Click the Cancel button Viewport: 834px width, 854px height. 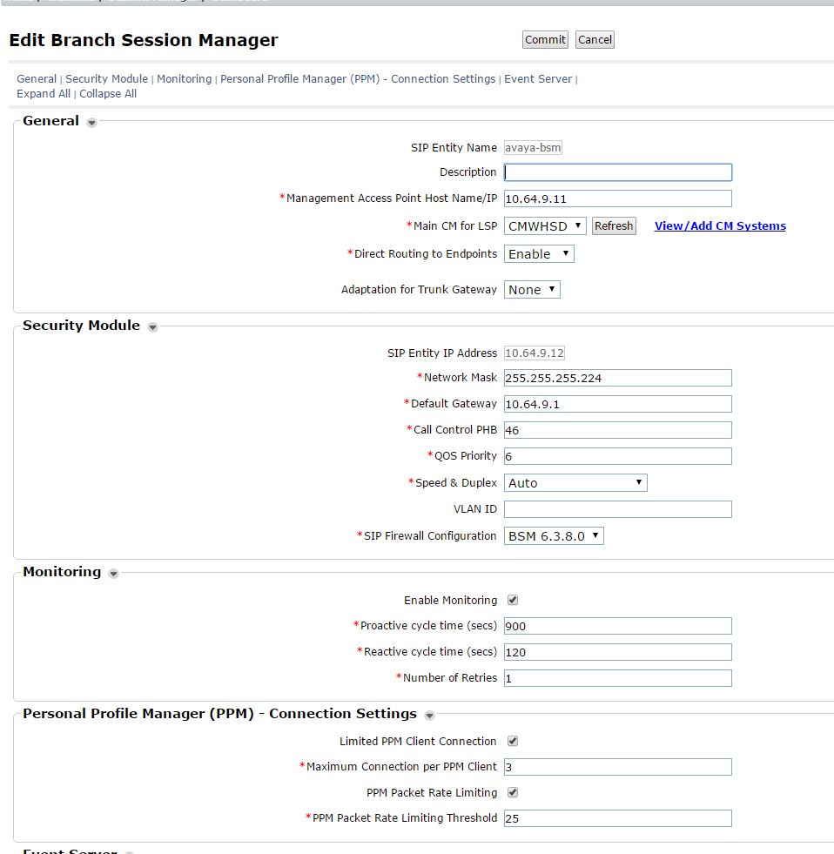pyautogui.click(x=595, y=40)
